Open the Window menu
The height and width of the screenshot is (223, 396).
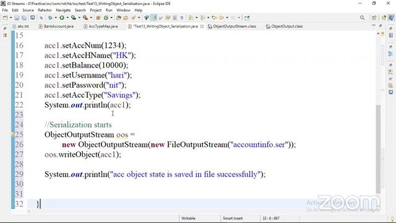point(123,10)
